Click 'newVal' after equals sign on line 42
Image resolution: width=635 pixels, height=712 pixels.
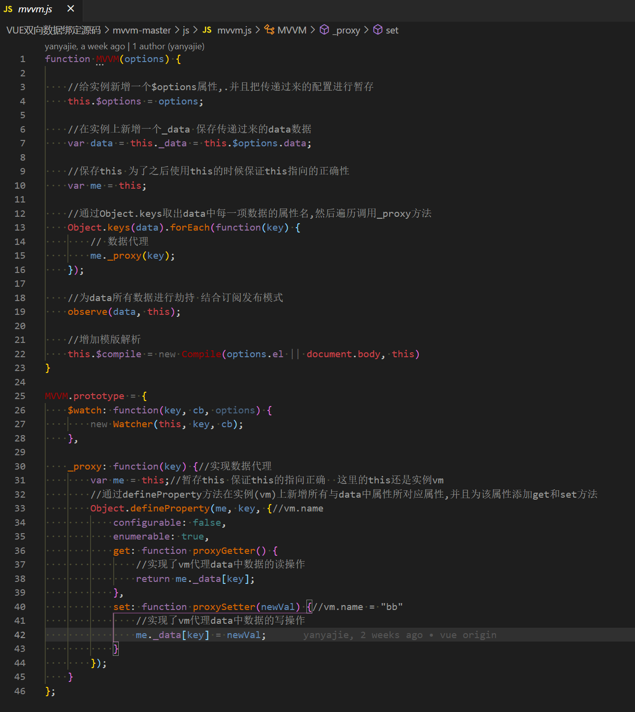pos(244,635)
